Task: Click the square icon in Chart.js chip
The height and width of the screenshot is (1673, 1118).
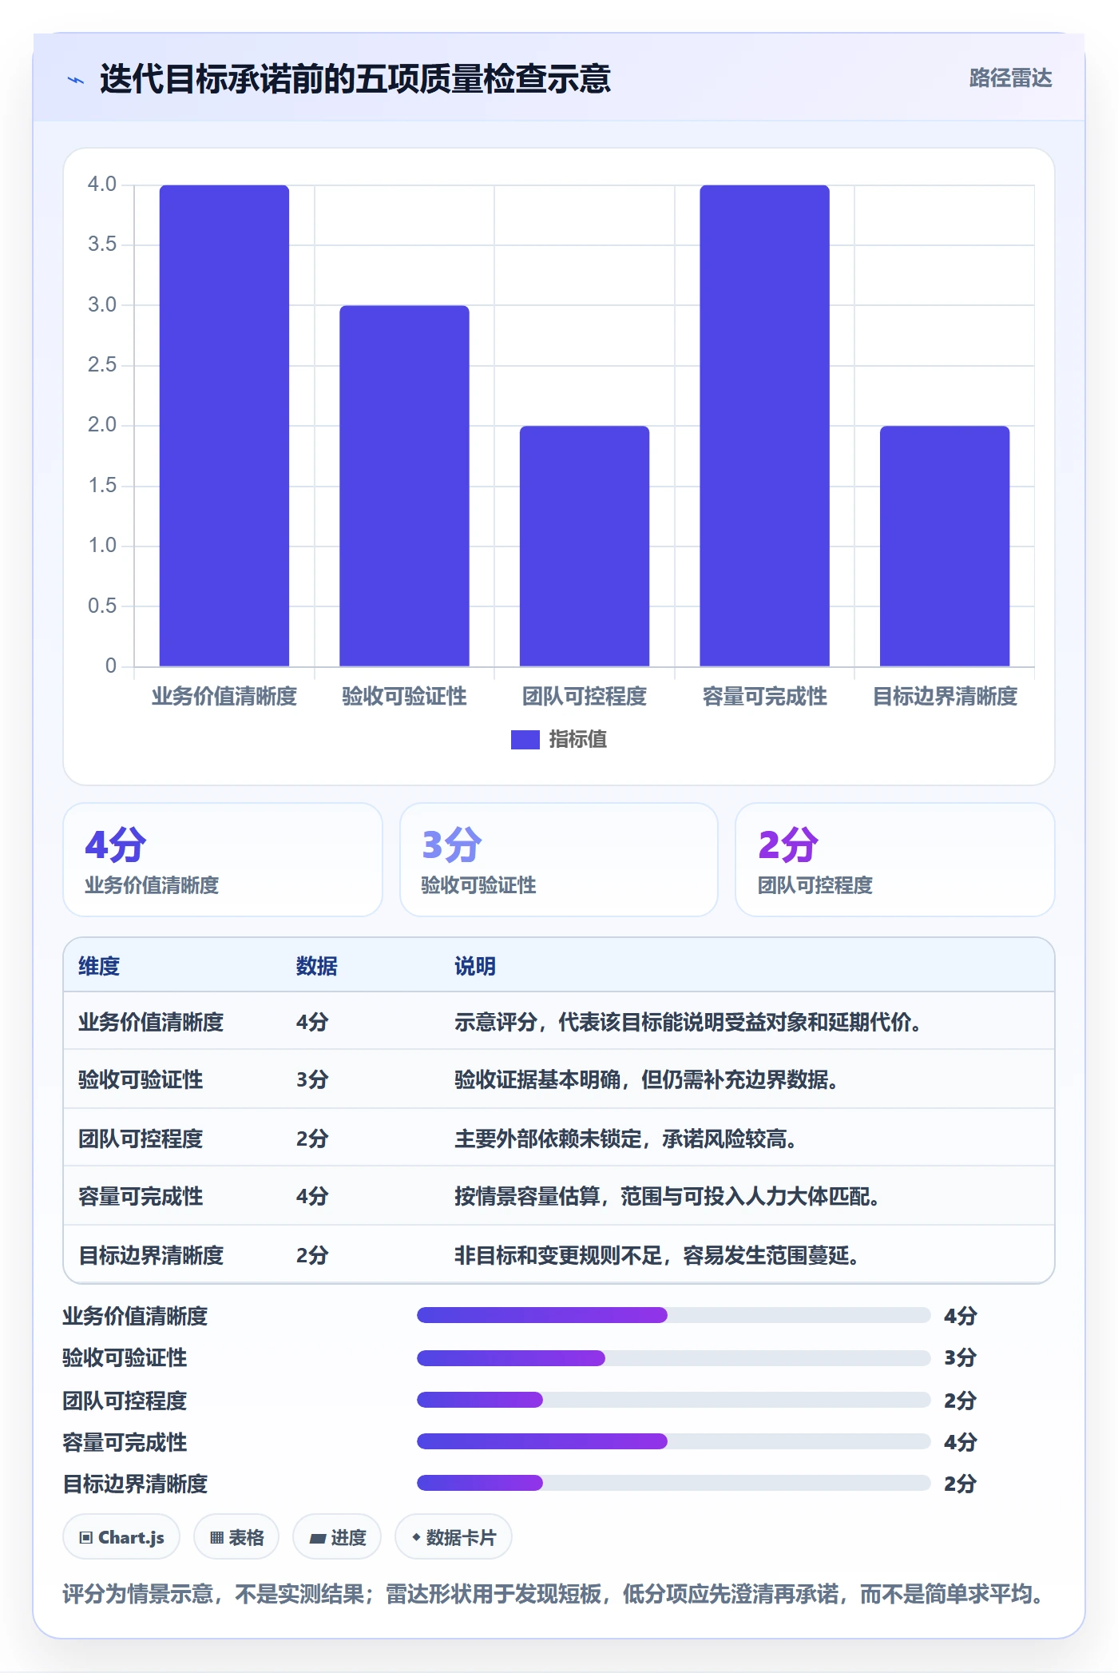Action: [86, 1538]
